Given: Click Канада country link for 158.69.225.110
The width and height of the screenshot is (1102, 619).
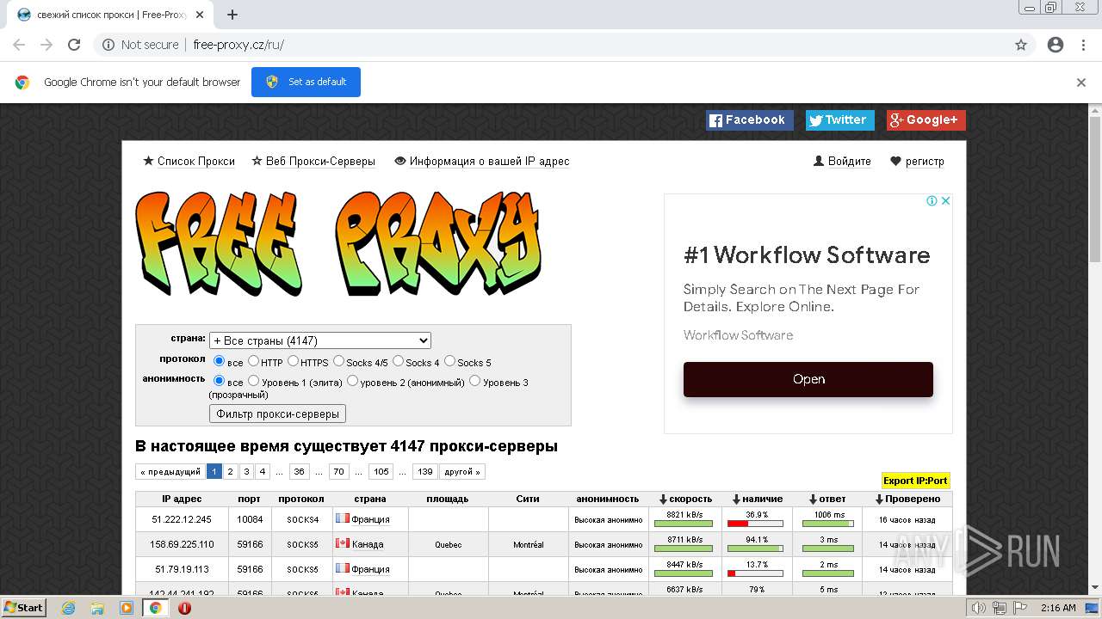Looking at the screenshot, I should (x=368, y=544).
